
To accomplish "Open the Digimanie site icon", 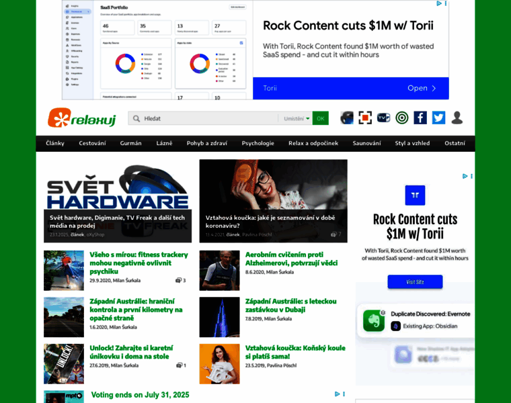I will (365, 118).
